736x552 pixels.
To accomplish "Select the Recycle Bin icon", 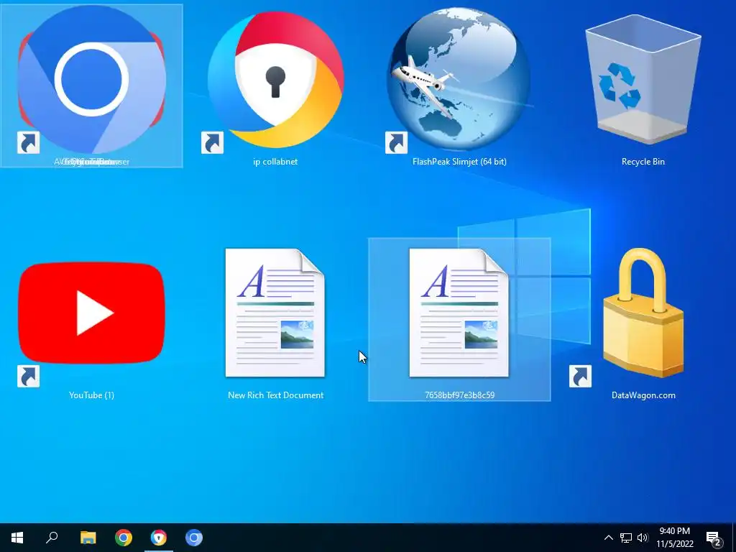I will pos(643,79).
